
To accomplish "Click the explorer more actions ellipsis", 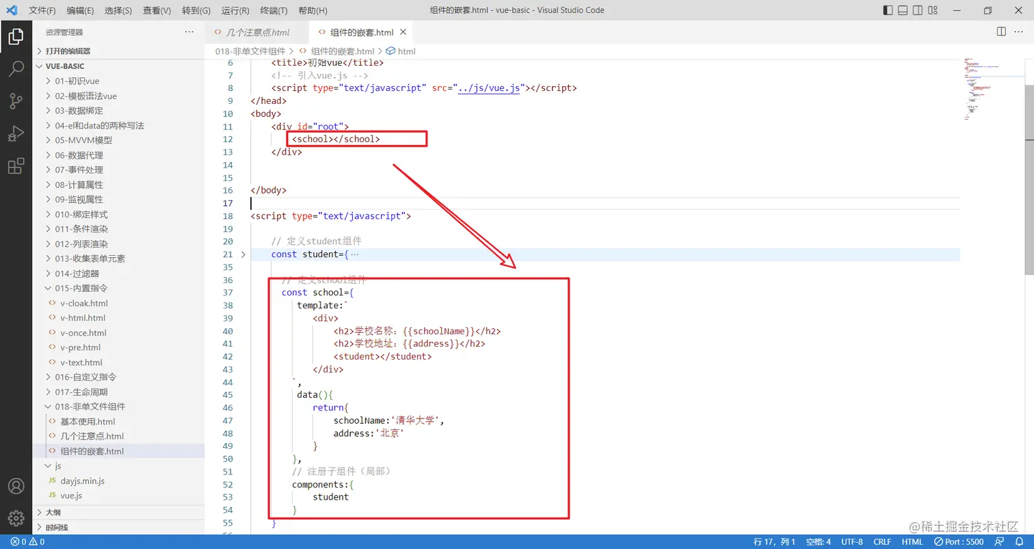I will click(189, 32).
